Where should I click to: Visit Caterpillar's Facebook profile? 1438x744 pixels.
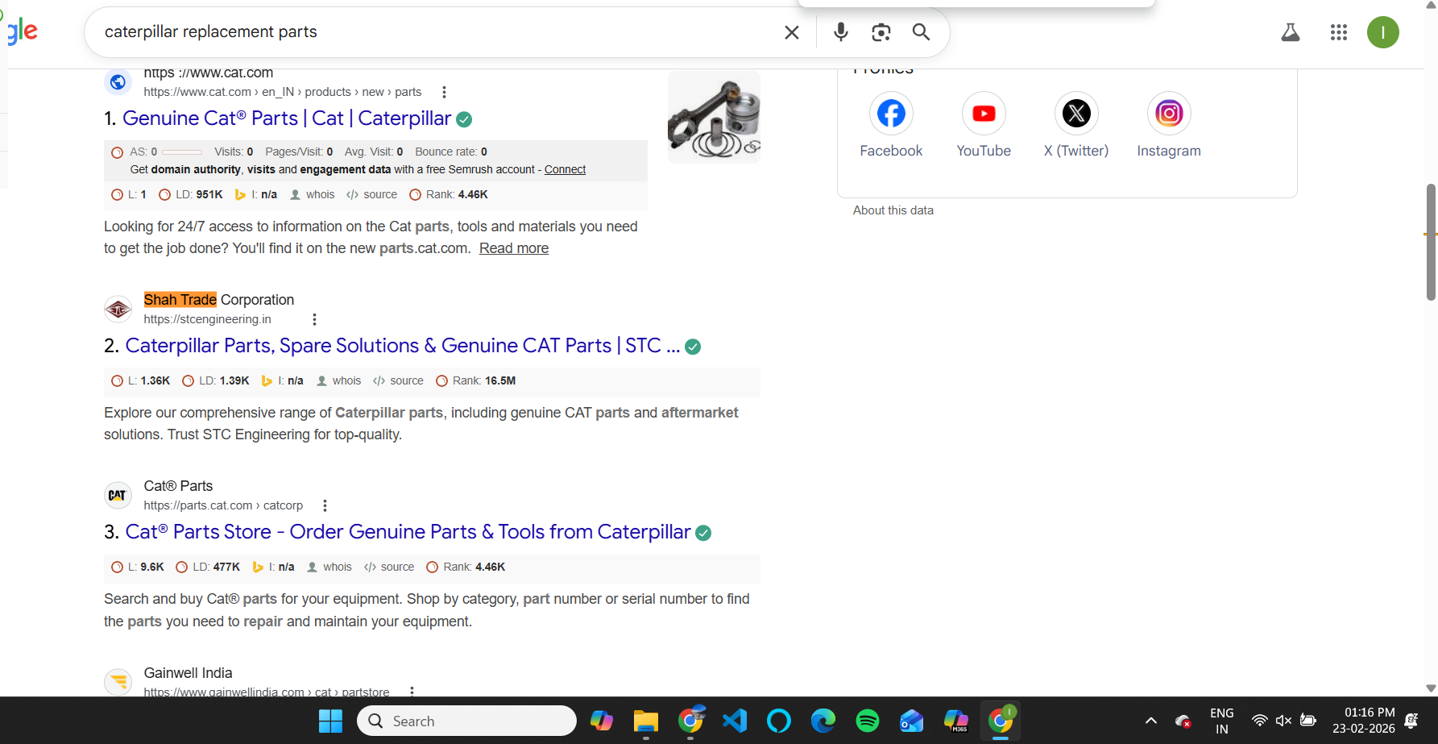(x=890, y=113)
